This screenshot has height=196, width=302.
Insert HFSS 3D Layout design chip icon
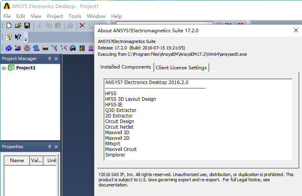click(18, 48)
